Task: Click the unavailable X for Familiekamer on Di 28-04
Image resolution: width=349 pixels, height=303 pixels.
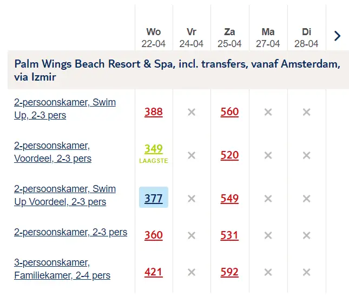Action: [x=306, y=272]
